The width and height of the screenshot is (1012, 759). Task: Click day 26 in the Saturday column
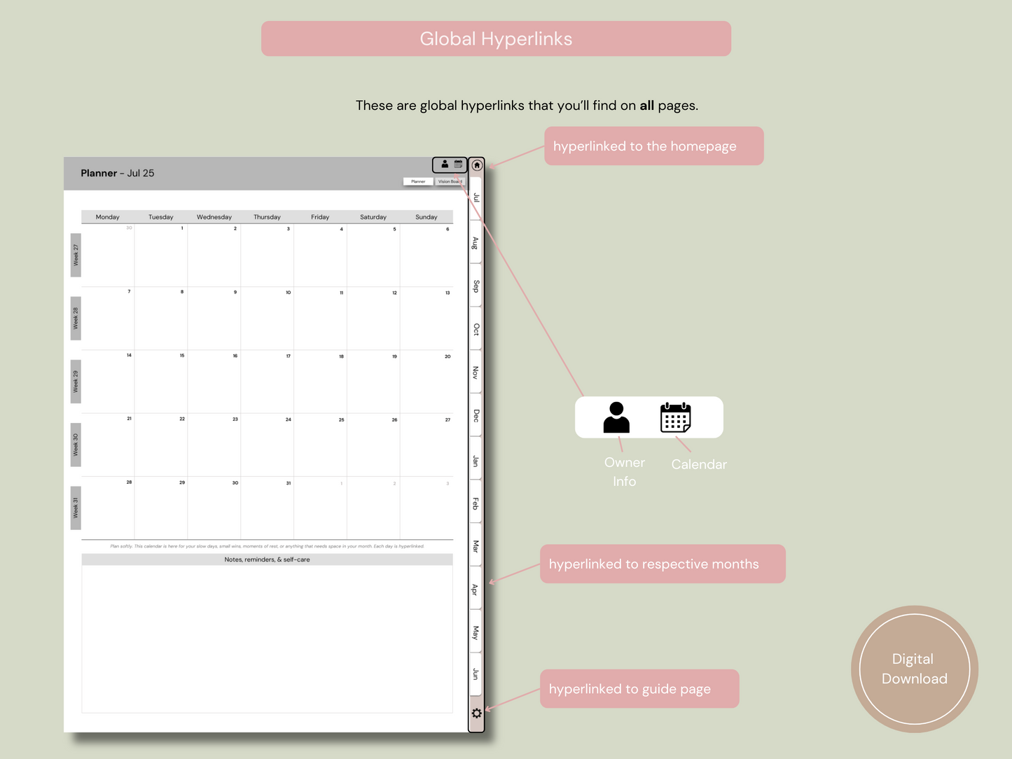pyautogui.click(x=373, y=445)
